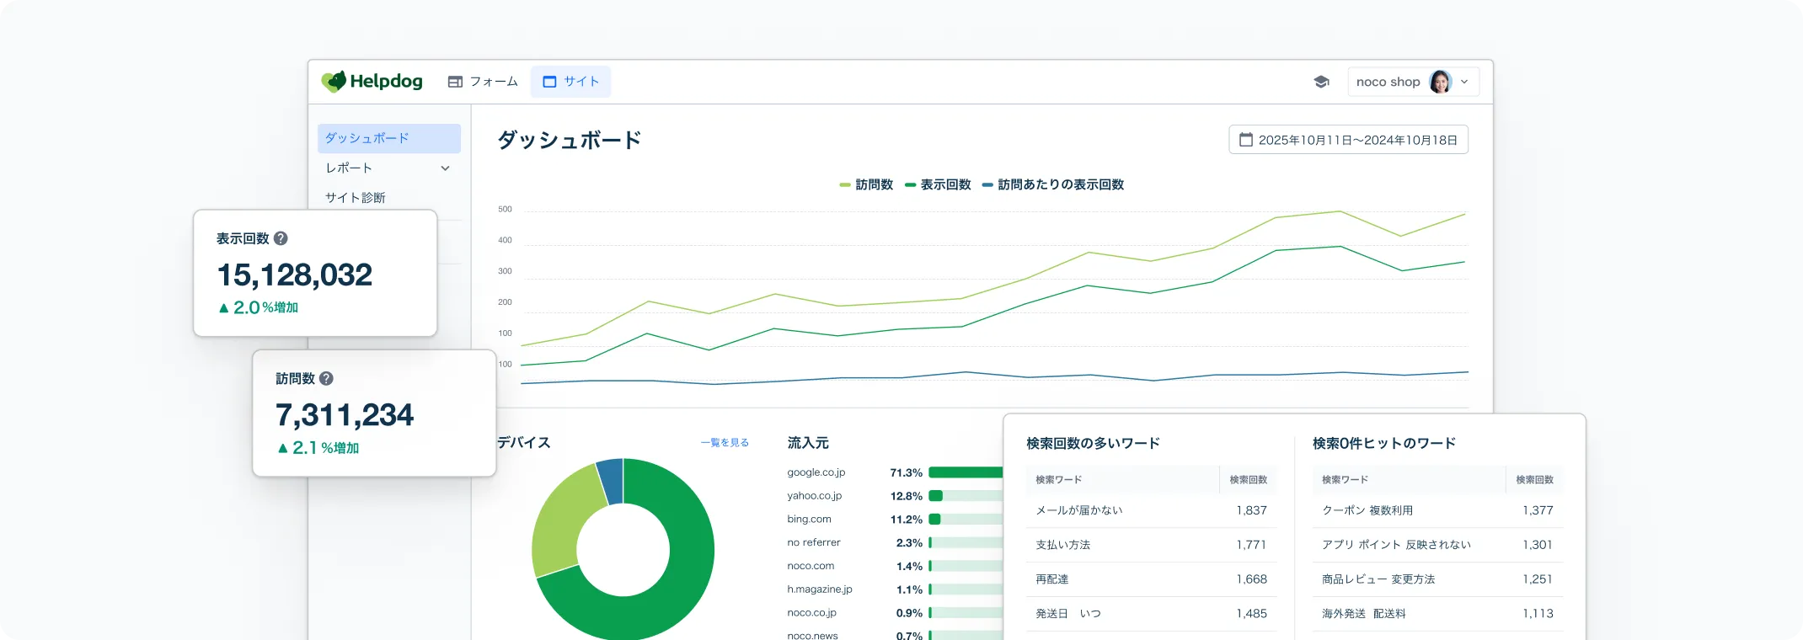Click the Helpdog logo
Image resolution: width=1803 pixels, height=640 pixels.
tap(372, 82)
